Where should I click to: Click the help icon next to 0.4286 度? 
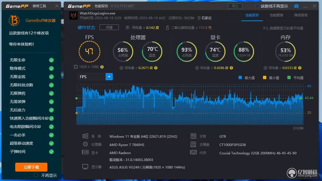(x=231, y=68)
